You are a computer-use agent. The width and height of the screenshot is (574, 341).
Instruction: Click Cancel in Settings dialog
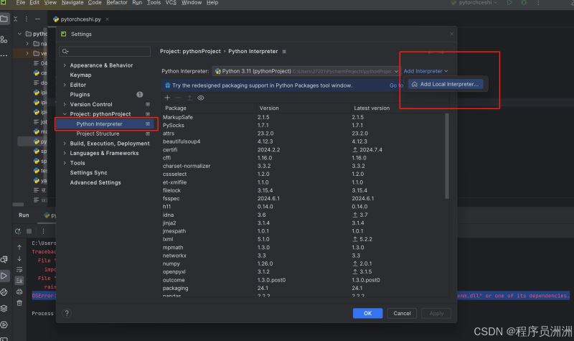pyautogui.click(x=402, y=313)
